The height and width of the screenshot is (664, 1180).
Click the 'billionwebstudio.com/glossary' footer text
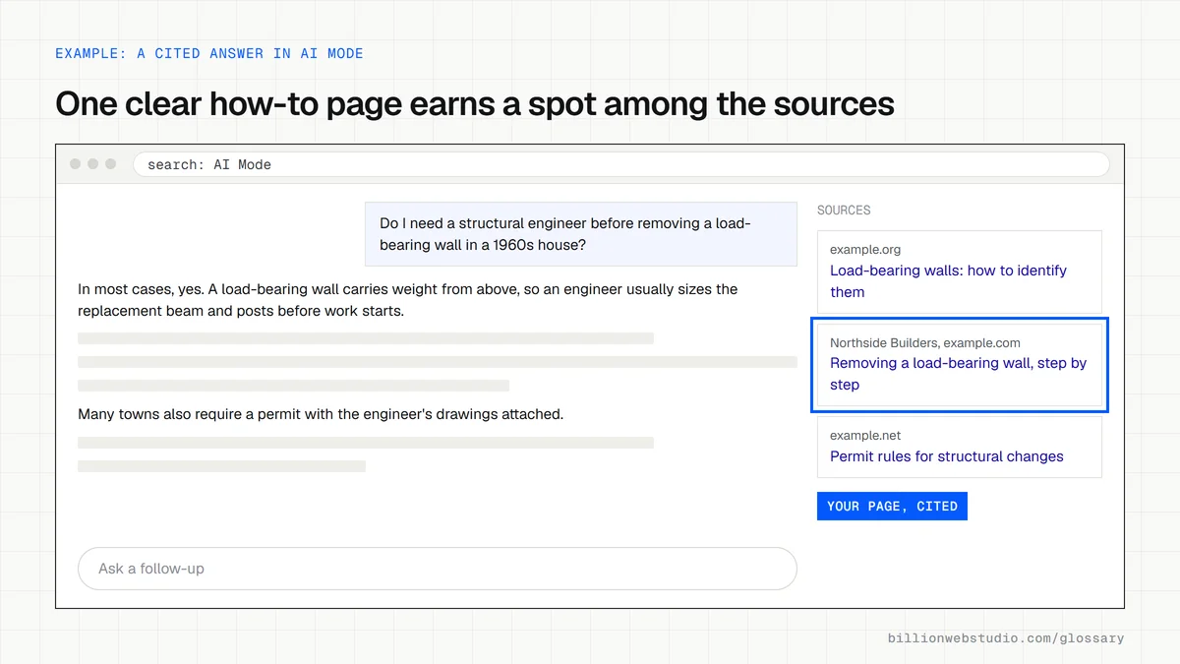click(x=1006, y=638)
